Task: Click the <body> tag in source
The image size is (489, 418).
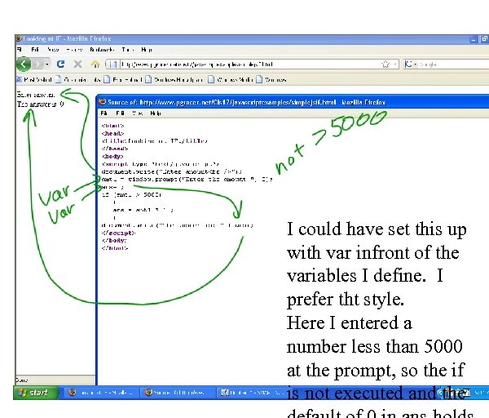Action: point(112,156)
